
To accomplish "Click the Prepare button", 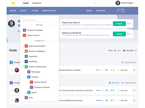I will pos(119,24).
